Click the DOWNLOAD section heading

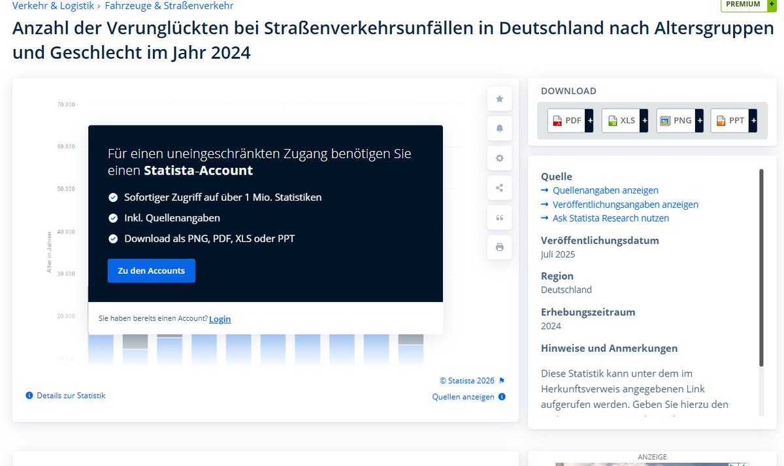[568, 91]
